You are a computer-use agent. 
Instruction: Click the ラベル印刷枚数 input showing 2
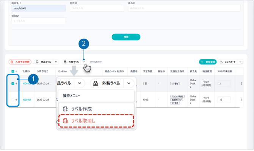click(224, 83)
